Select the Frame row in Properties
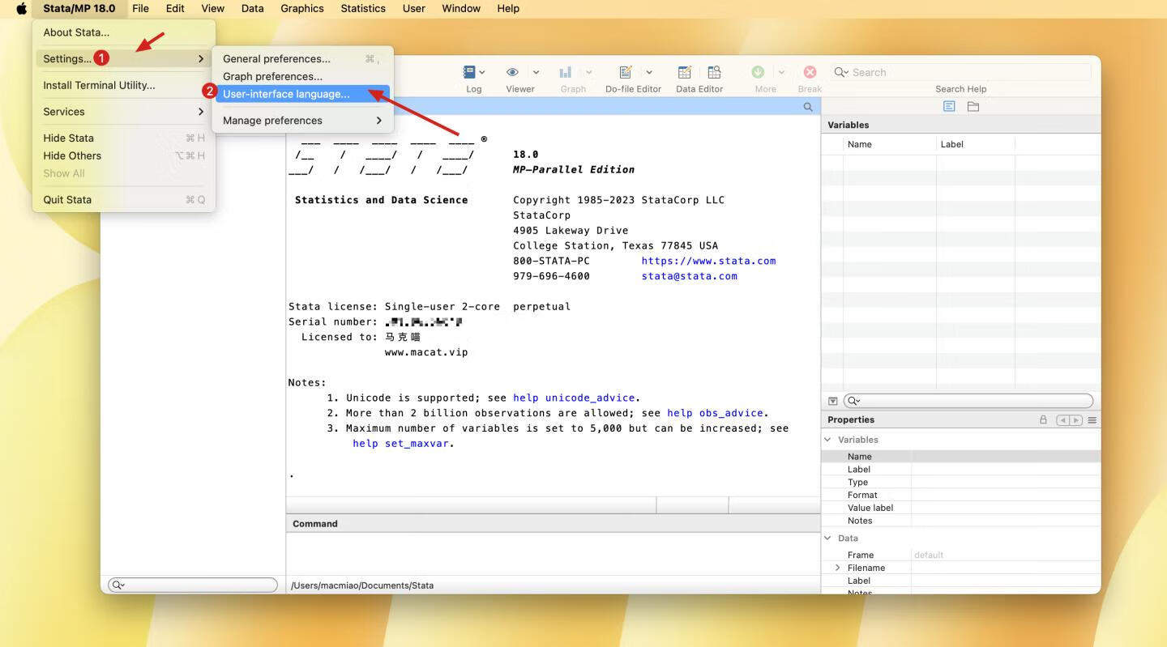1167x647 pixels. click(961, 555)
